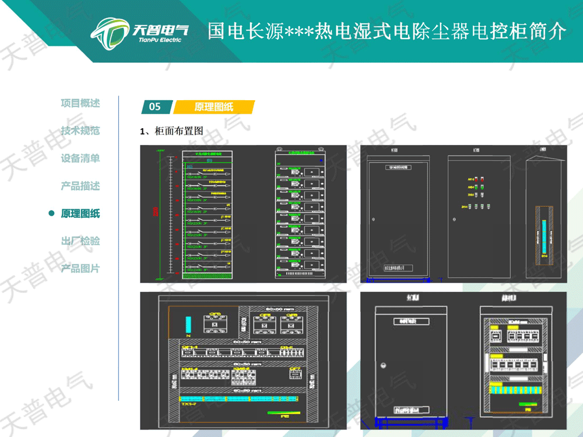This screenshot has width=583, height=437.
Task: Open the drawing with yellow terminals inside open cabinet
Action: pyautogui.click(x=463, y=361)
